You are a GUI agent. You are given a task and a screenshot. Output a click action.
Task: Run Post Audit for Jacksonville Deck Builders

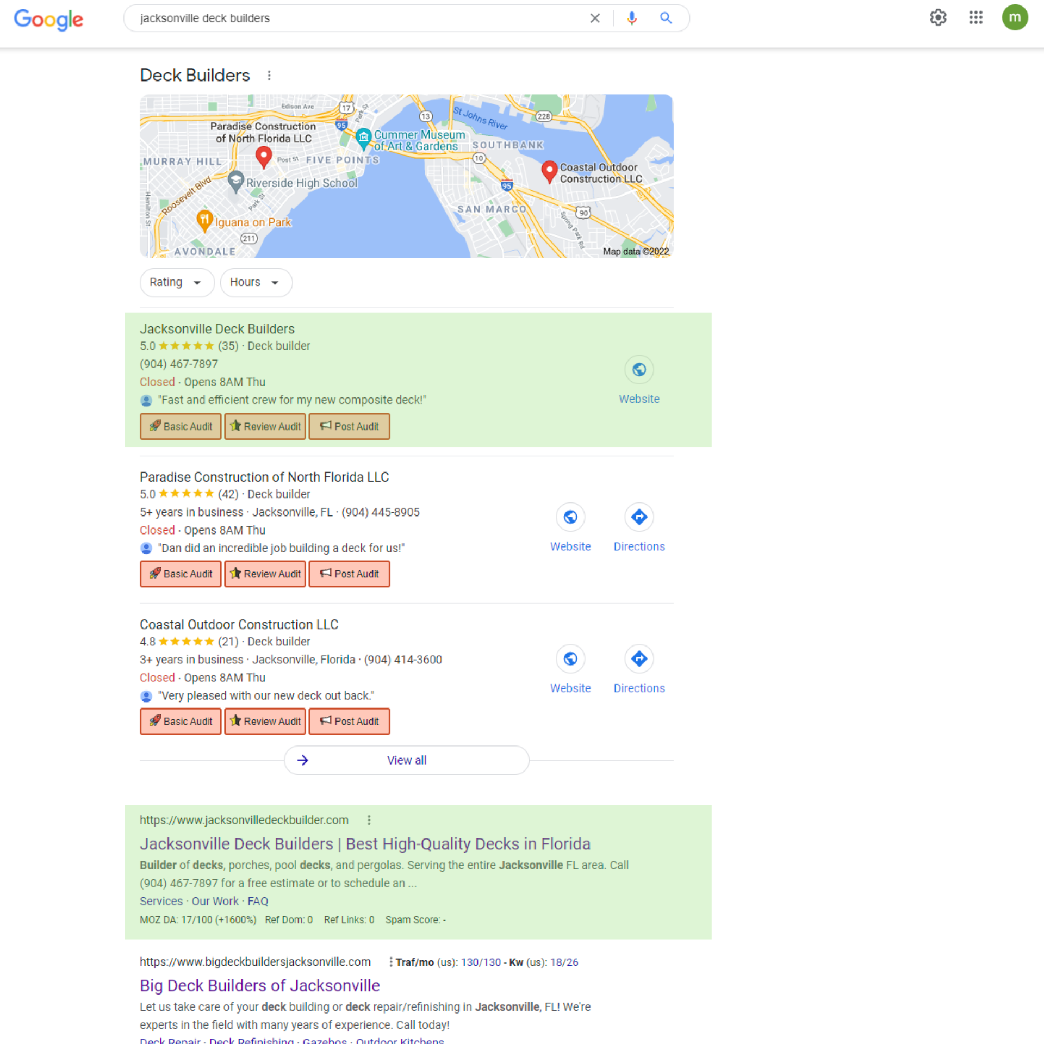(x=349, y=426)
